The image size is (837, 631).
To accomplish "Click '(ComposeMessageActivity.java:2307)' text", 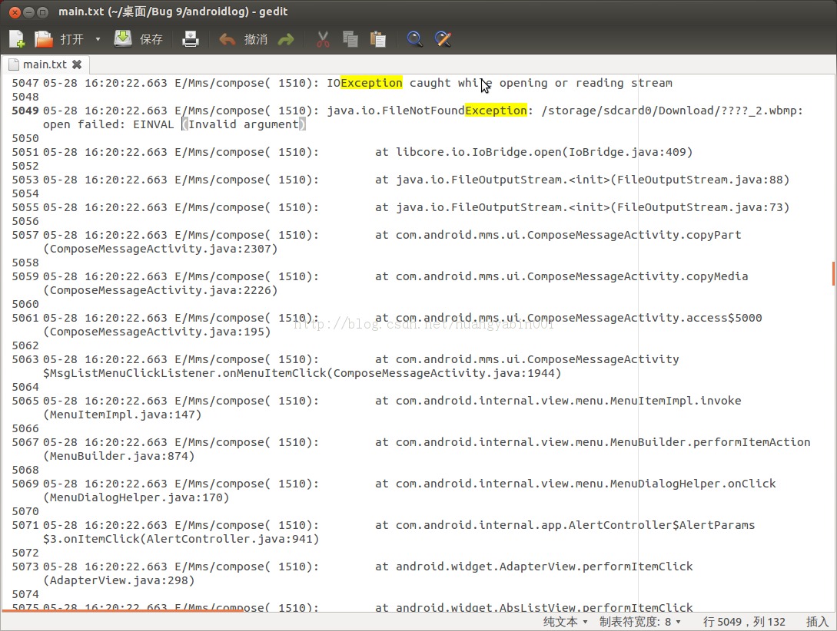I will point(161,249).
